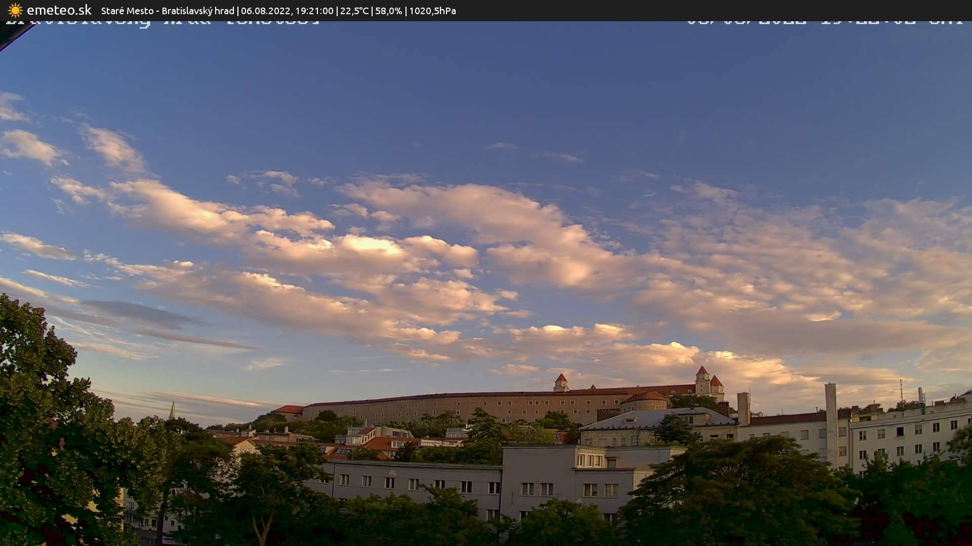The height and width of the screenshot is (546, 972).
Task: Click the emeteo.sk sun logo icon
Action: (x=15, y=10)
